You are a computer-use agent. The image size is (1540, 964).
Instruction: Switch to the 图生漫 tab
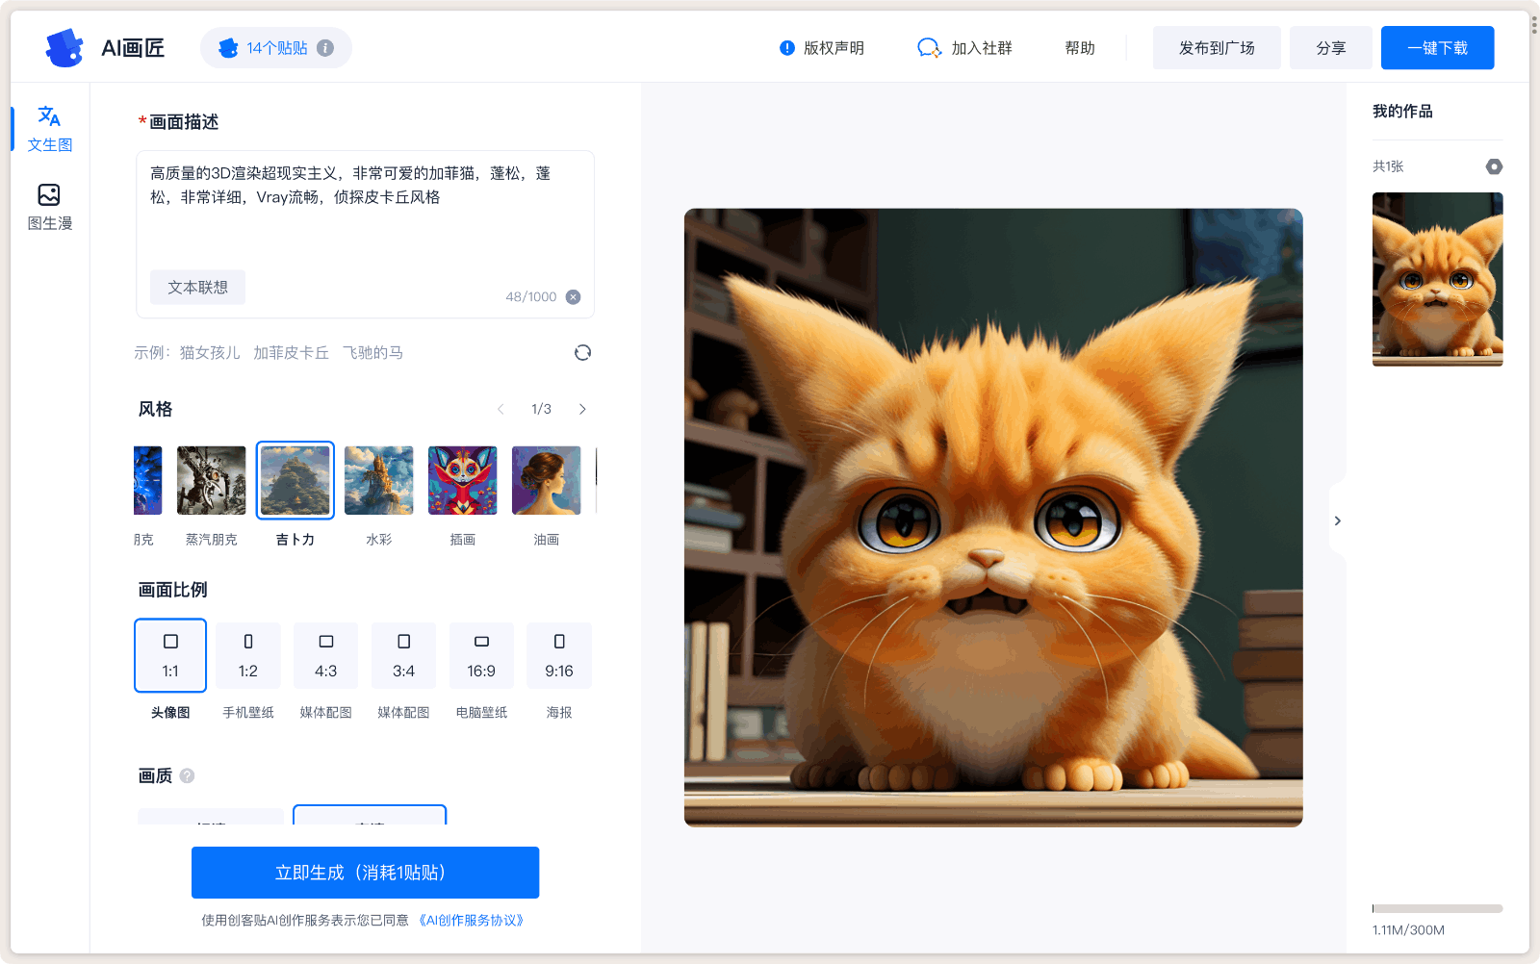[50, 207]
